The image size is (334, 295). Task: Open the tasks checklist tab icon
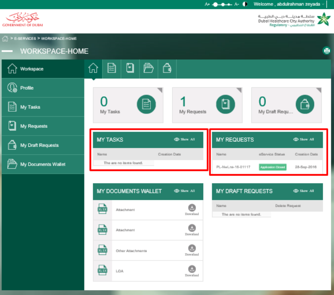coord(112,69)
